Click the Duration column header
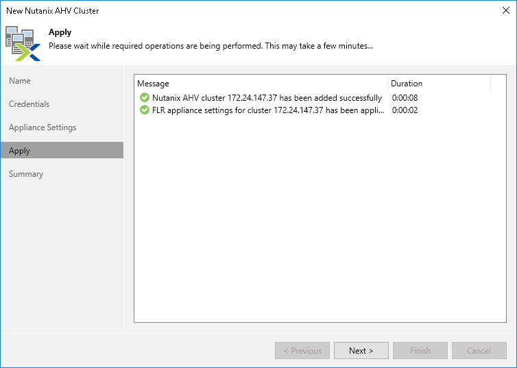This screenshot has height=368, width=517. (440, 84)
